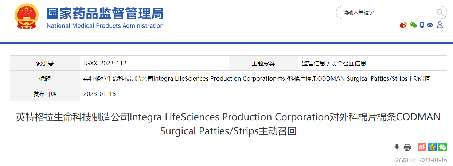Click the 发布日期 value 2023-01-16 in table

point(99,94)
